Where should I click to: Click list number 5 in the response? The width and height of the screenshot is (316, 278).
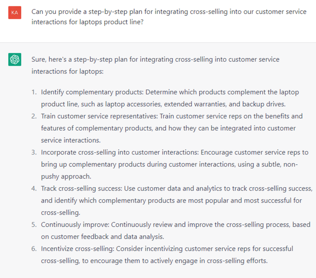pyautogui.click(x=34, y=225)
